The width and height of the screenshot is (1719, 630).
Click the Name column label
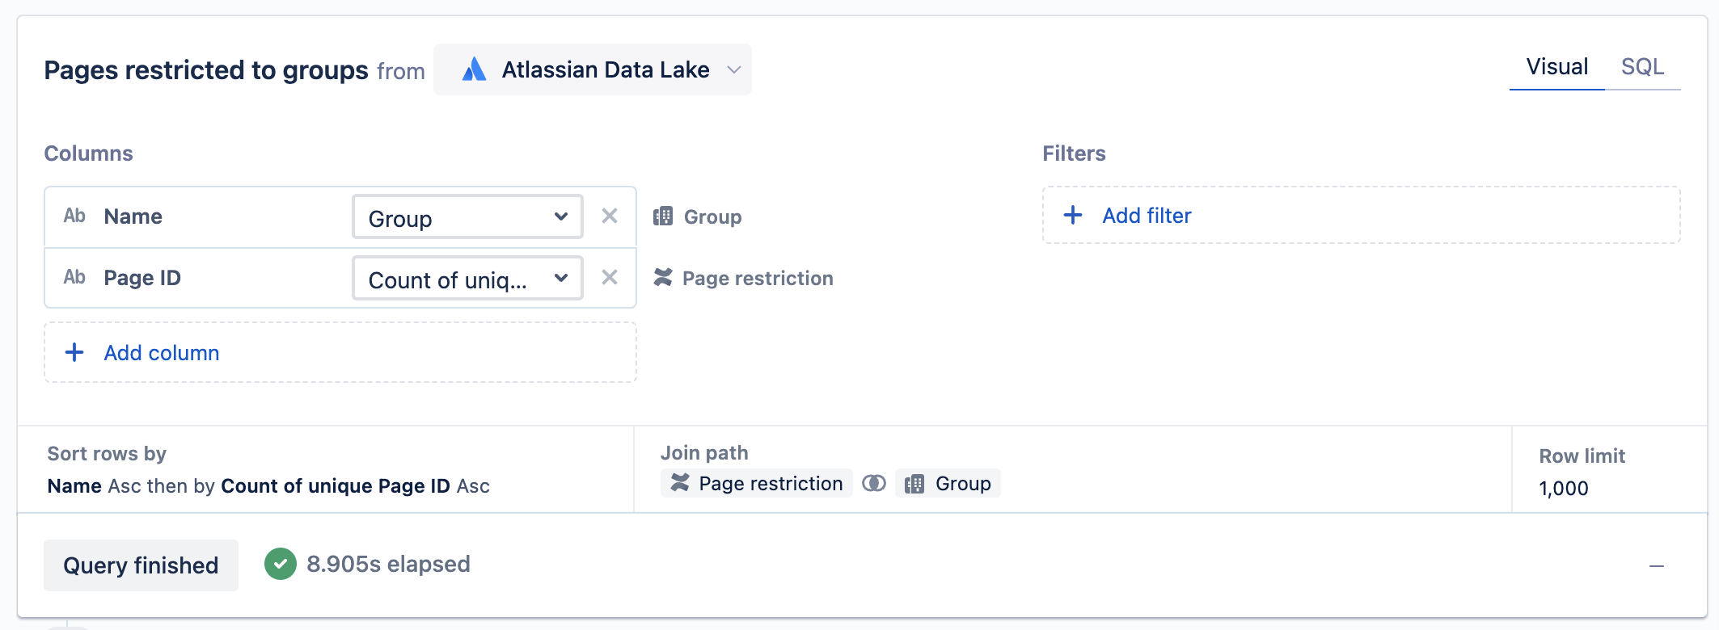[133, 216]
